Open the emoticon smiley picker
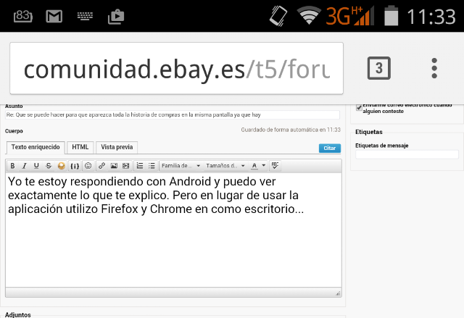 pos(88,166)
